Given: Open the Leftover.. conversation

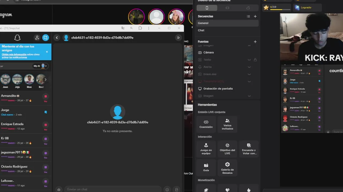Looking at the screenshot, I should pyautogui.click(x=25, y=183).
